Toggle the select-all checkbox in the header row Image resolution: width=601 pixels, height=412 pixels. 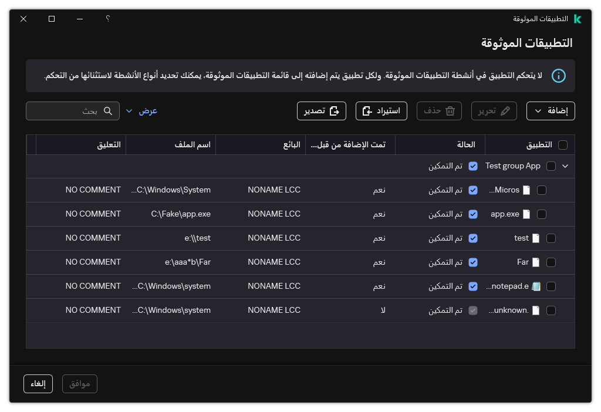[x=562, y=144]
